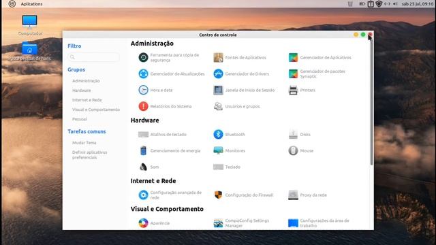Open the clock showing sáb 25 jul
This screenshot has height=245, width=436.
pyautogui.click(x=418, y=4)
